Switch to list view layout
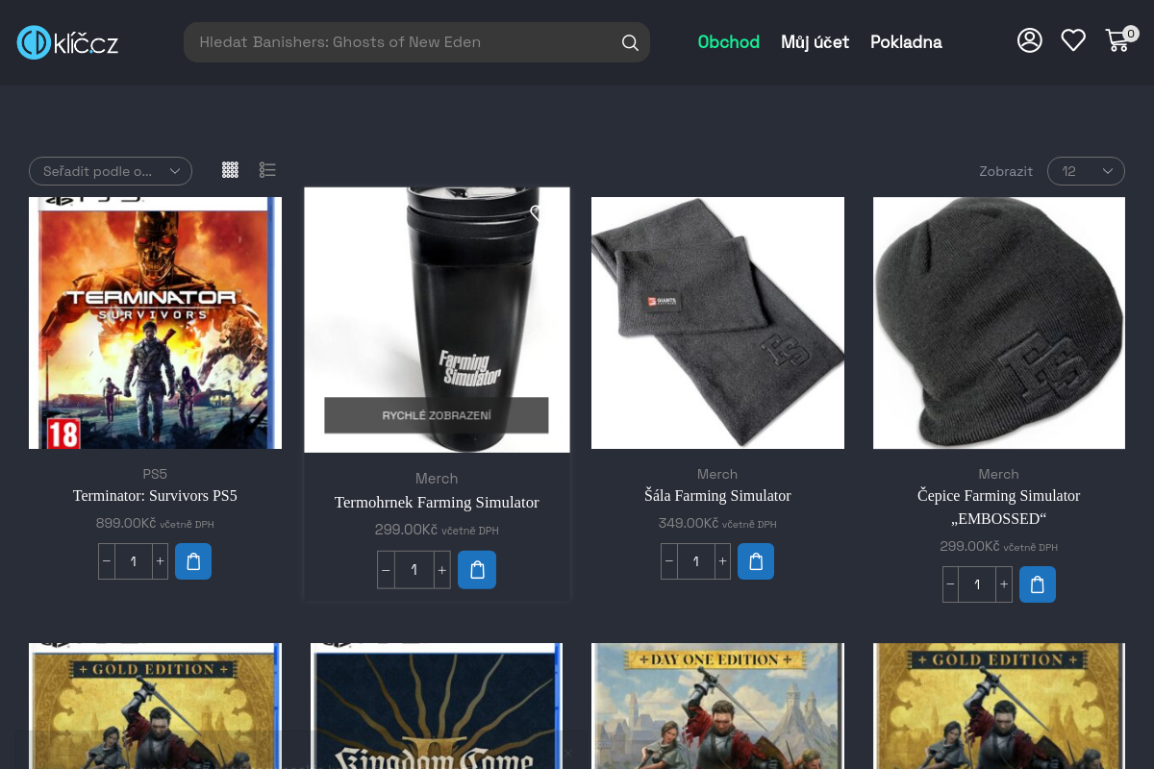1154x769 pixels. click(267, 170)
